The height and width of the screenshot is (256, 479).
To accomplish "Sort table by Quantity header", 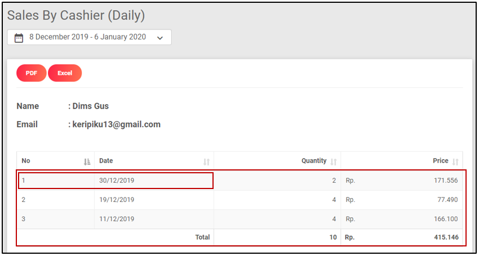I will point(314,161).
